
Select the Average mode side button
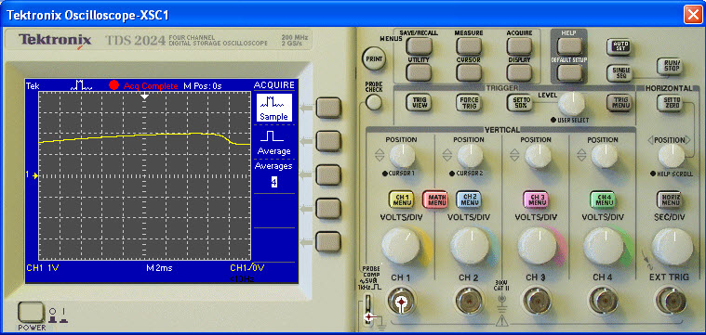click(x=328, y=141)
